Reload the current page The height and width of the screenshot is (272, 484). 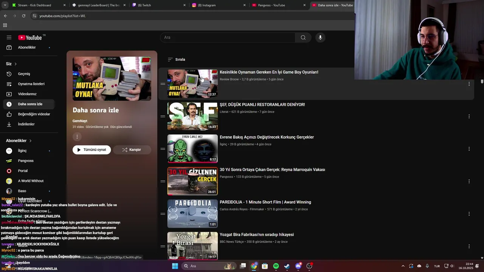(23, 16)
